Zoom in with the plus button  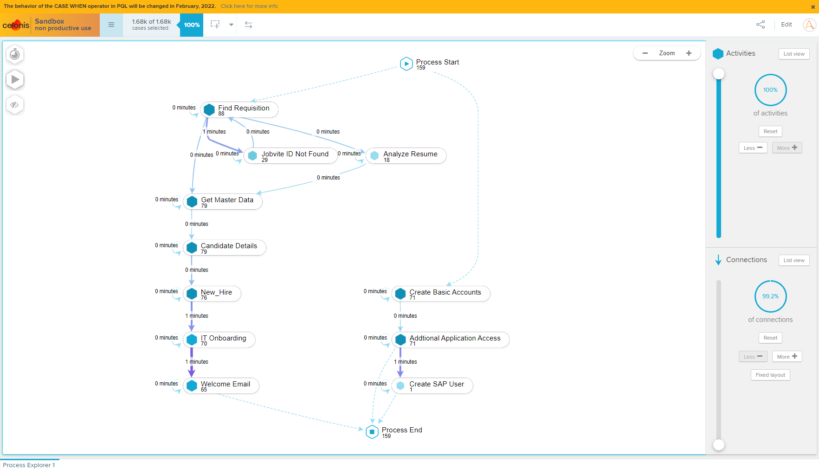(x=689, y=53)
